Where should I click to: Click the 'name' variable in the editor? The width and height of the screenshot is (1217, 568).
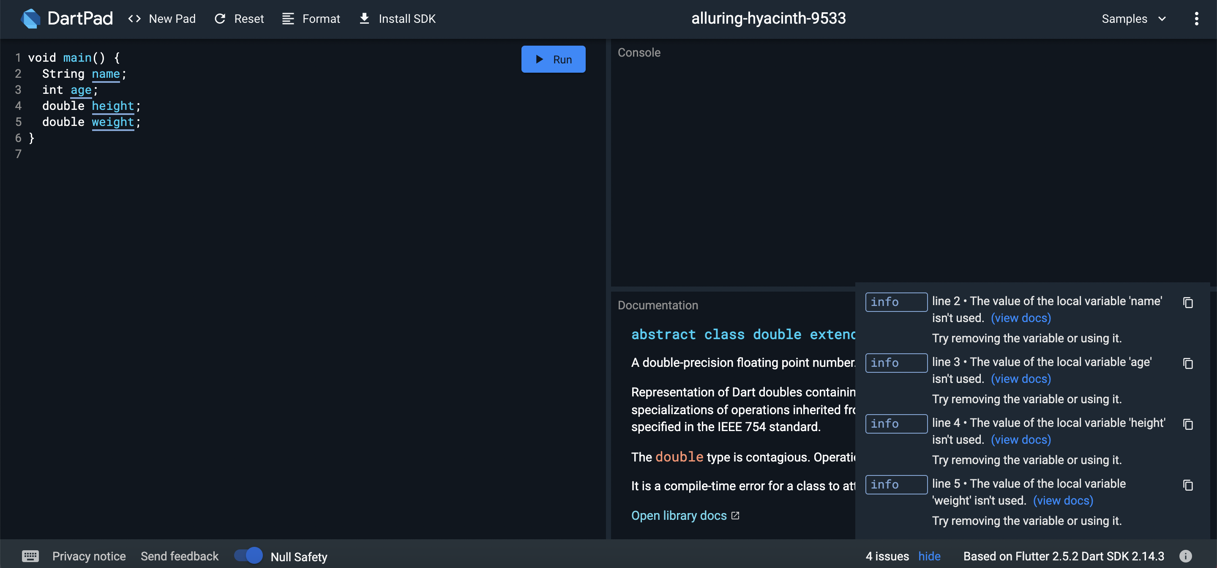(106, 74)
